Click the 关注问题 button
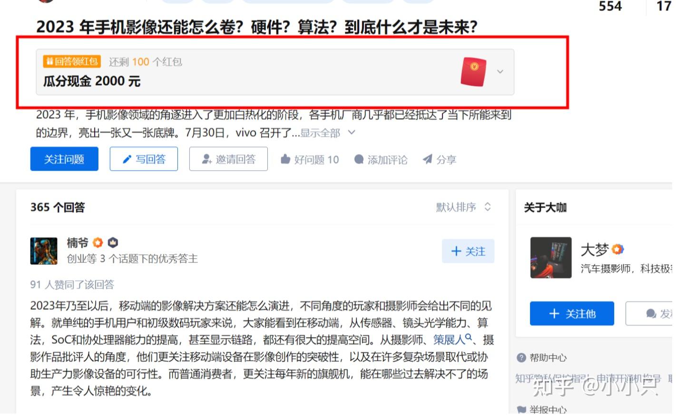The image size is (676, 415). [x=65, y=160]
